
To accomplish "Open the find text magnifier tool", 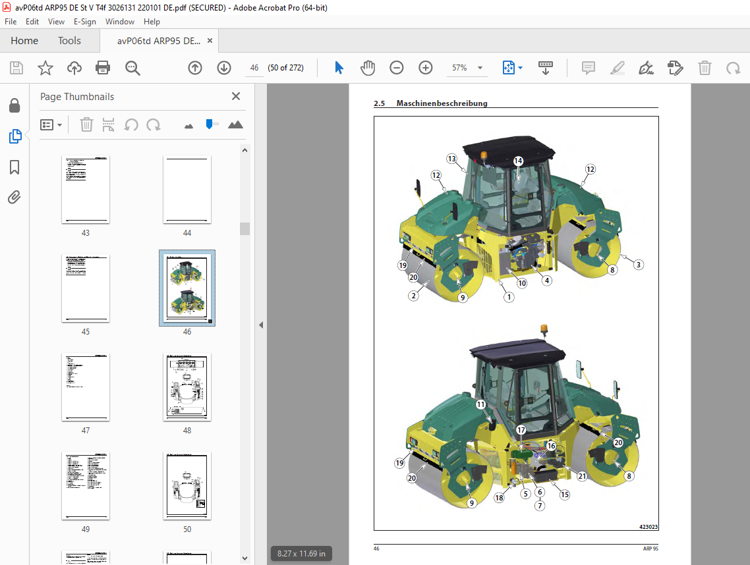I will (x=132, y=68).
